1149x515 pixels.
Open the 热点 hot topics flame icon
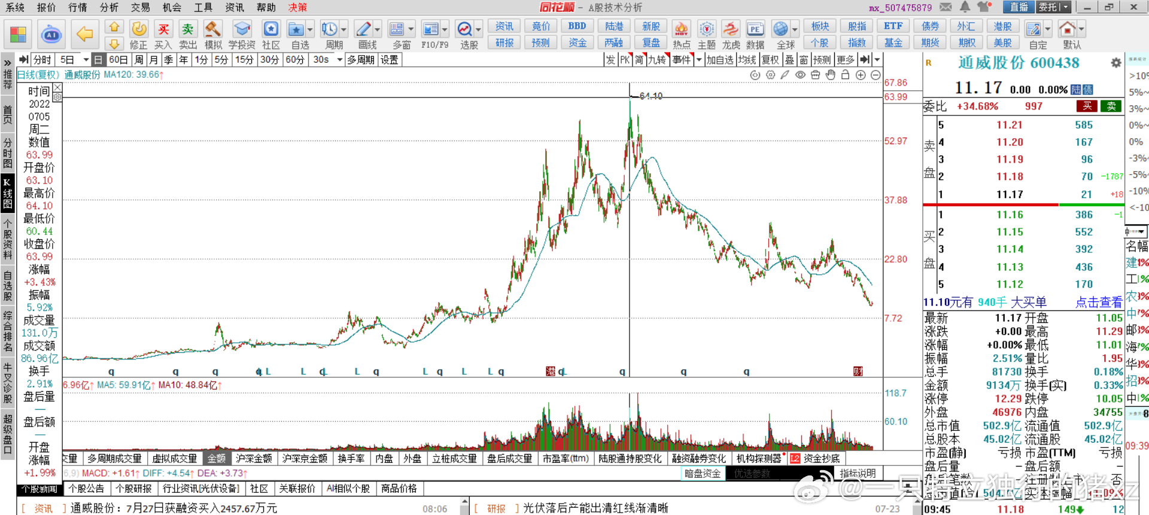coord(682,35)
